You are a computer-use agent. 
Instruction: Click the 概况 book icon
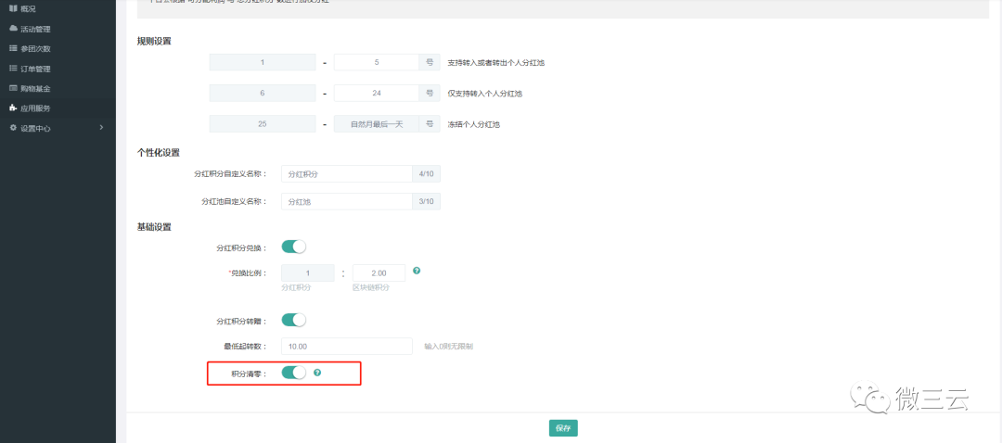click(13, 9)
